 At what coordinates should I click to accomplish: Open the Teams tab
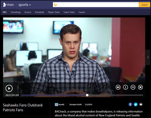pyautogui.click(x=81, y=12)
